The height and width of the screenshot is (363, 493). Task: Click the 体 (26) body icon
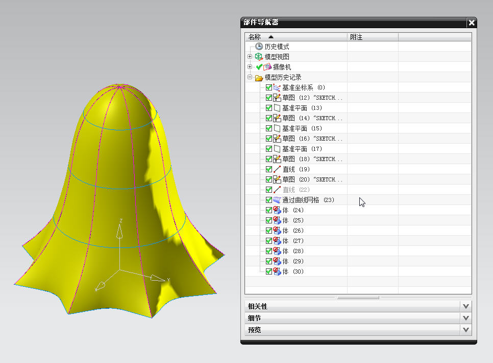coord(277,231)
